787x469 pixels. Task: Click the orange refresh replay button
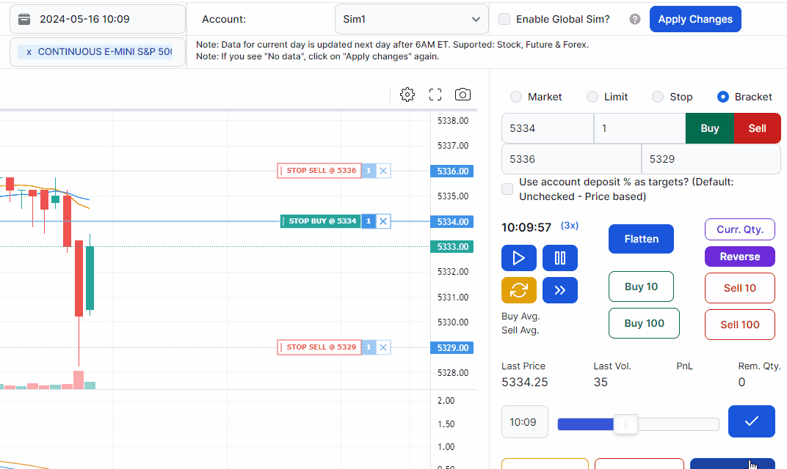click(x=519, y=290)
